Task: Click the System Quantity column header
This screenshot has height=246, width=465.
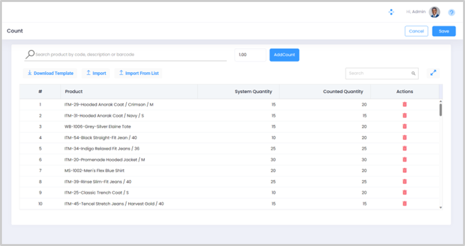Action: 253,92
